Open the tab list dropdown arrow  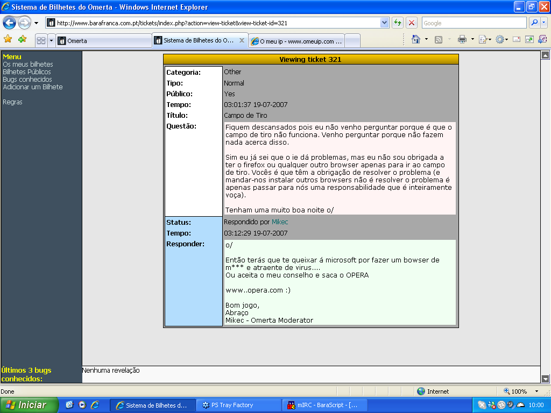(51, 40)
